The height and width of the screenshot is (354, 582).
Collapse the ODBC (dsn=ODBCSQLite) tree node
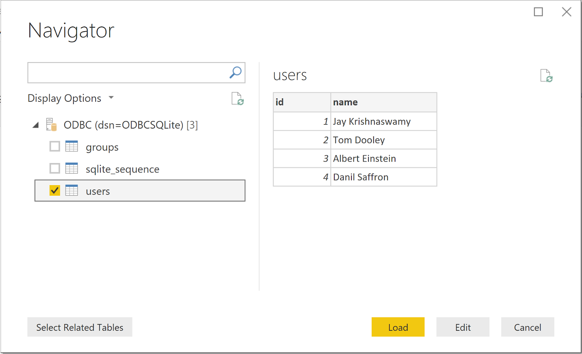(35, 125)
